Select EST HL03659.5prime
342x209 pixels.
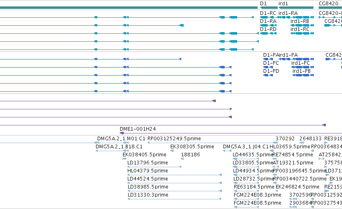(x=290, y=147)
